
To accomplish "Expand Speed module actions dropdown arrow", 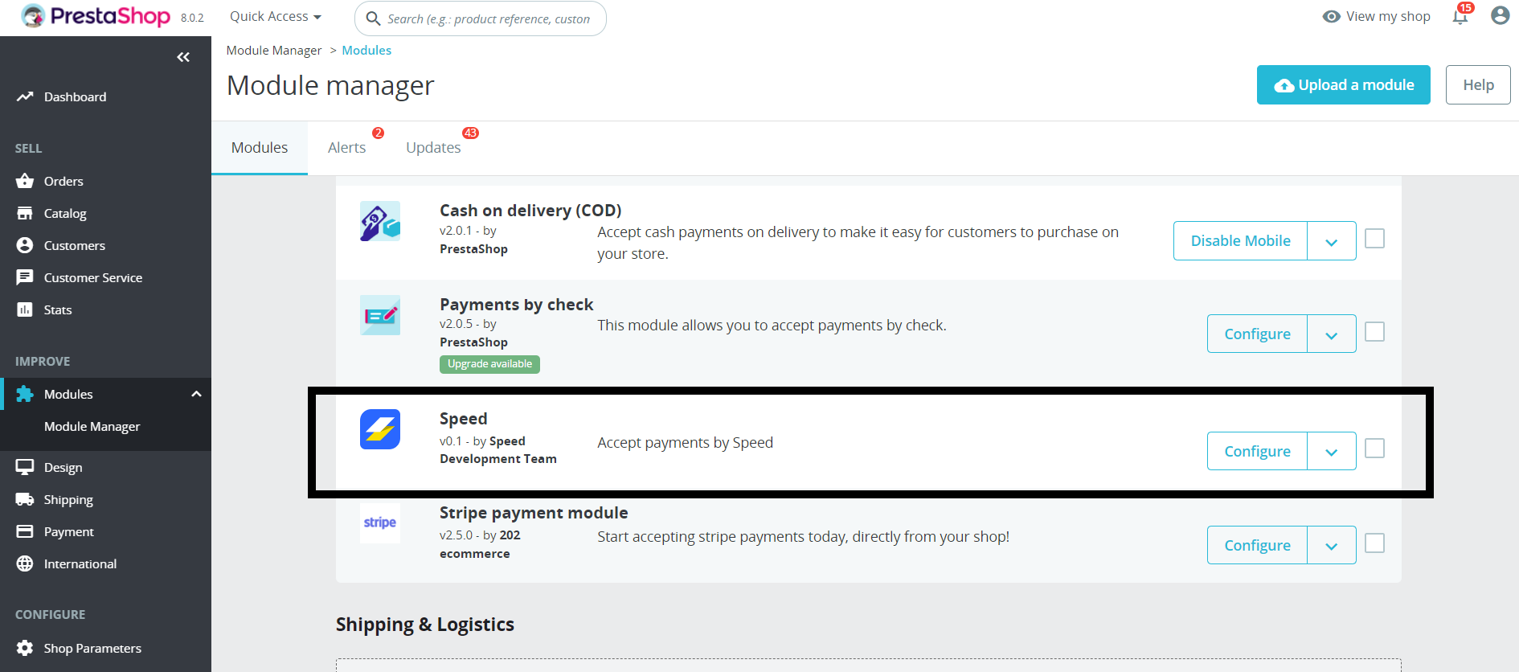I will click(x=1332, y=451).
